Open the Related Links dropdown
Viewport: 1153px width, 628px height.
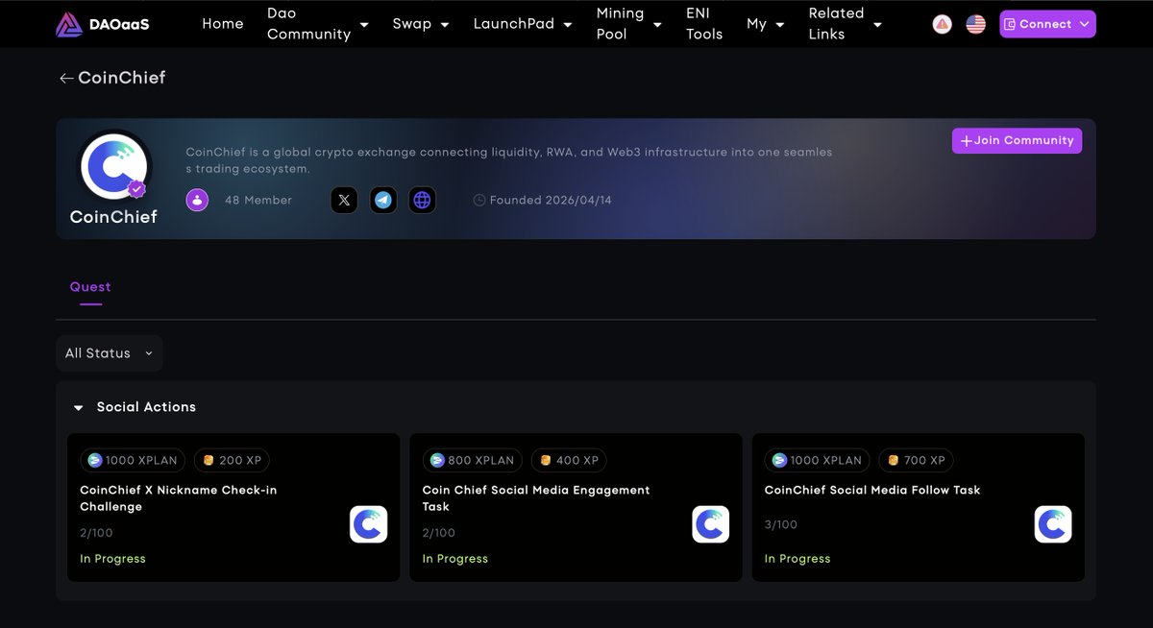tap(846, 24)
